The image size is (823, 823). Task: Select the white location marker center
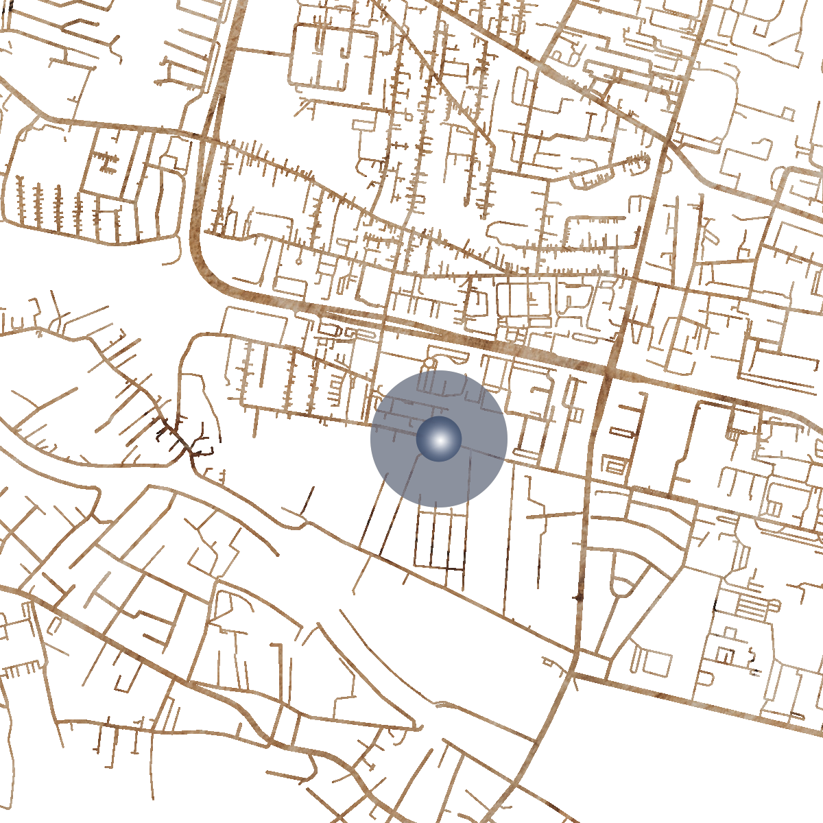439,441
